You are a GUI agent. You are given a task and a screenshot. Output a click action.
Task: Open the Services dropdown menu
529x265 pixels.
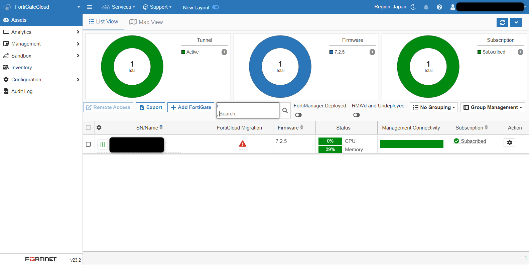click(x=119, y=7)
